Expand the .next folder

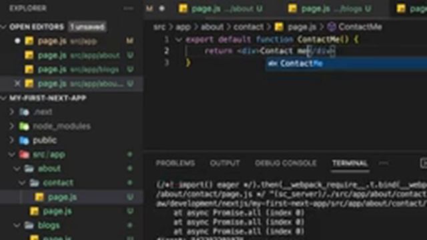(x=12, y=112)
